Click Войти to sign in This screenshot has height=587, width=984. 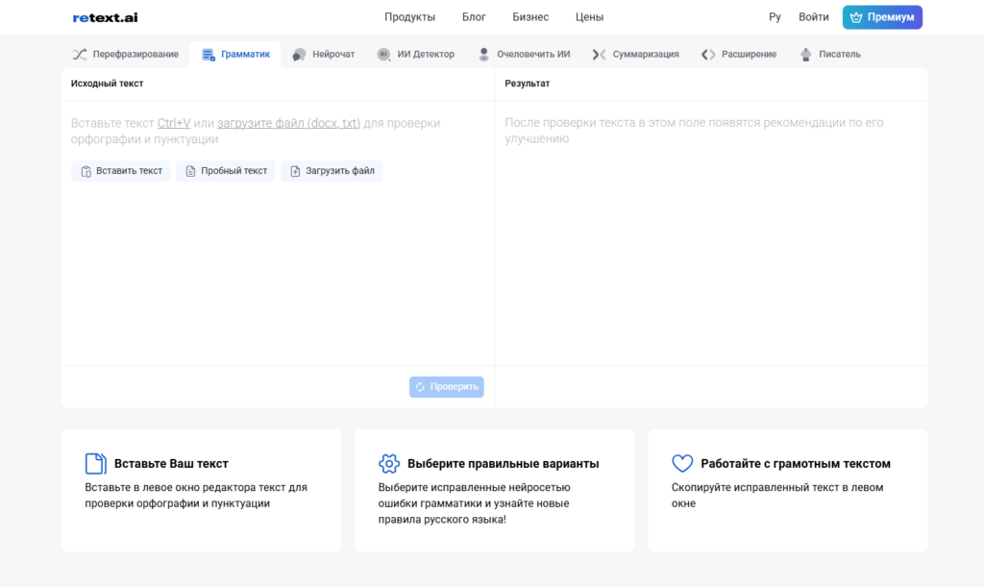click(x=813, y=17)
